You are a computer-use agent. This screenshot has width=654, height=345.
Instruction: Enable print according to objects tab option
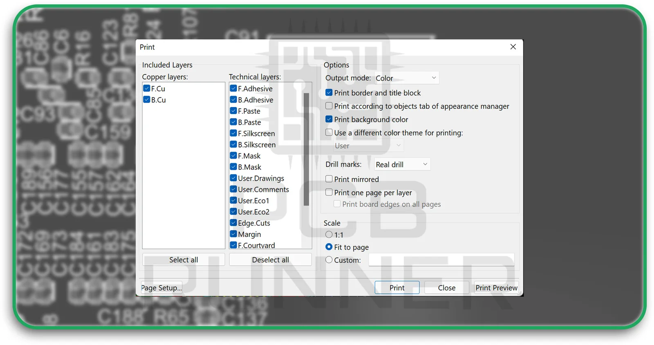(329, 106)
